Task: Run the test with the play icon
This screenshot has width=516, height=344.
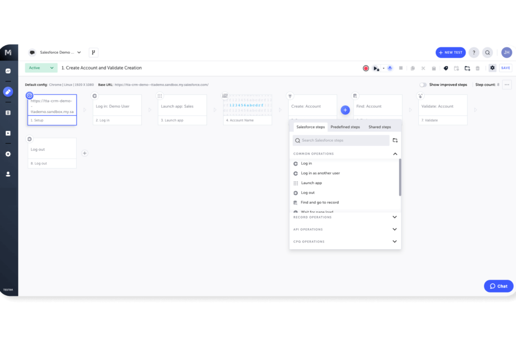Action: [x=376, y=68]
